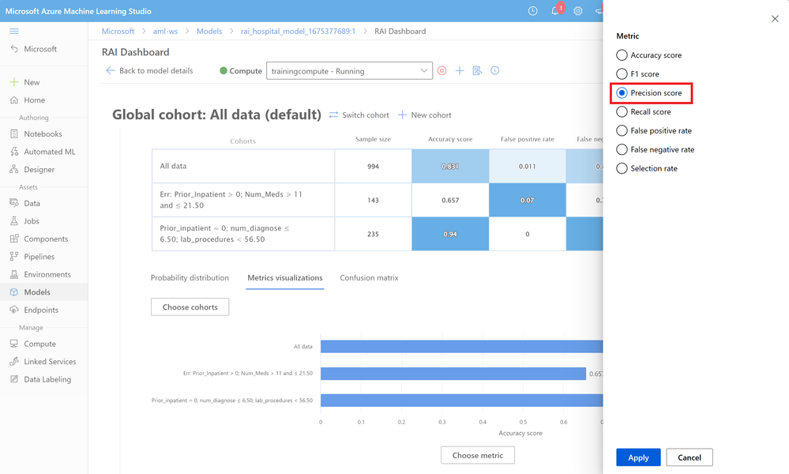Click the Endpoints sidebar icon
Viewport: 789px width, 474px height.
(14, 310)
